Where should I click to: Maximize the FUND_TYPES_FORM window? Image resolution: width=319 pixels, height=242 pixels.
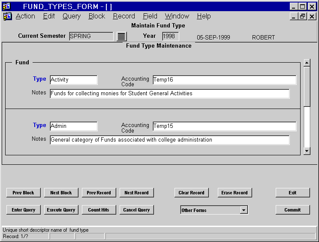(x=302, y=6)
